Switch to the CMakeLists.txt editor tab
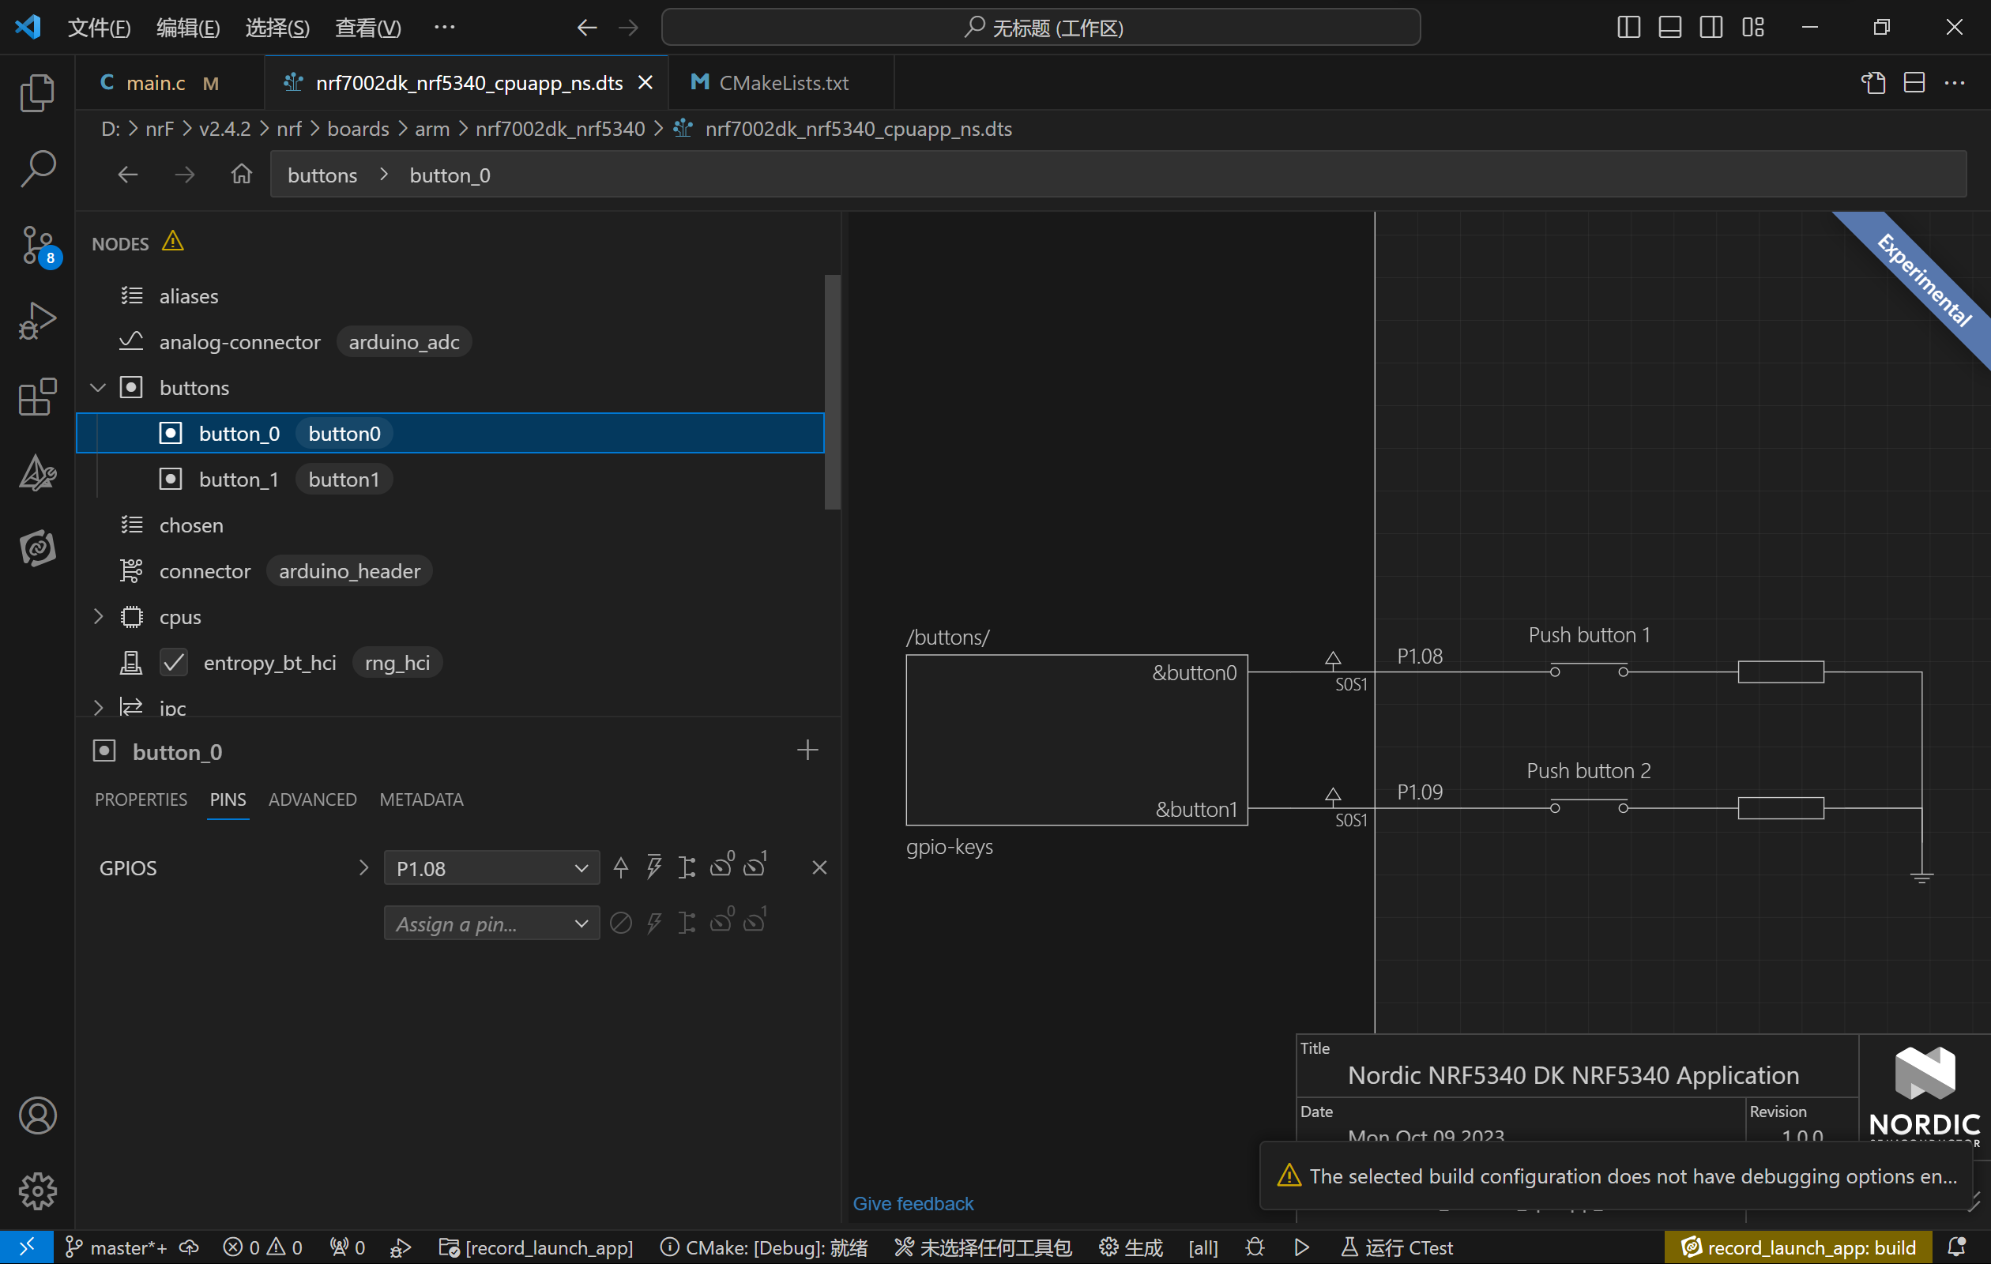 (x=781, y=83)
